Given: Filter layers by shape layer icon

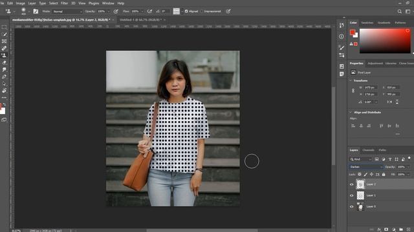Looking at the screenshot, I should tap(397, 159).
